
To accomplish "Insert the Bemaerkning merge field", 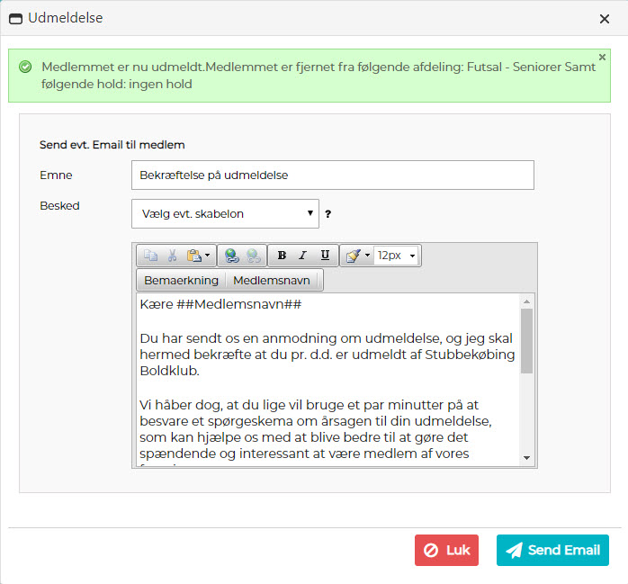I will (181, 280).
